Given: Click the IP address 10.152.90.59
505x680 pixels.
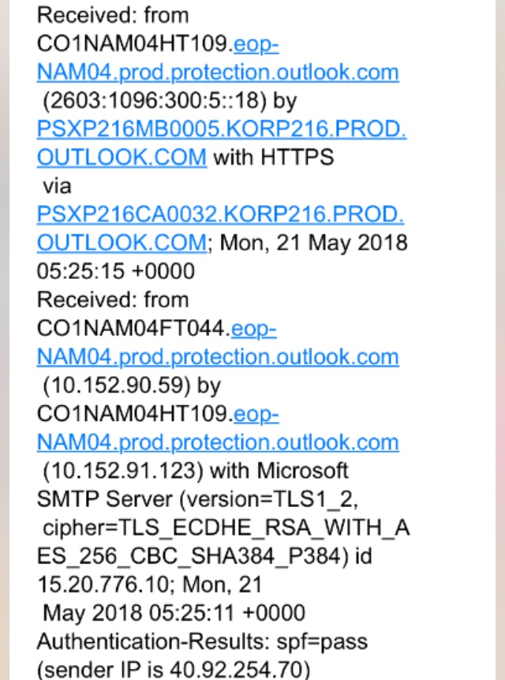Looking at the screenshot, I should pyautogui.click(x=117, y=385).
